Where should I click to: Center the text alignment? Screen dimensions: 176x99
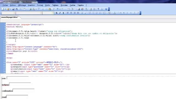(x=71, y=13)
